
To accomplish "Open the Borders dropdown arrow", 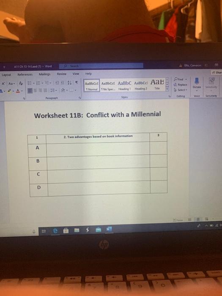I will point(75,90).
